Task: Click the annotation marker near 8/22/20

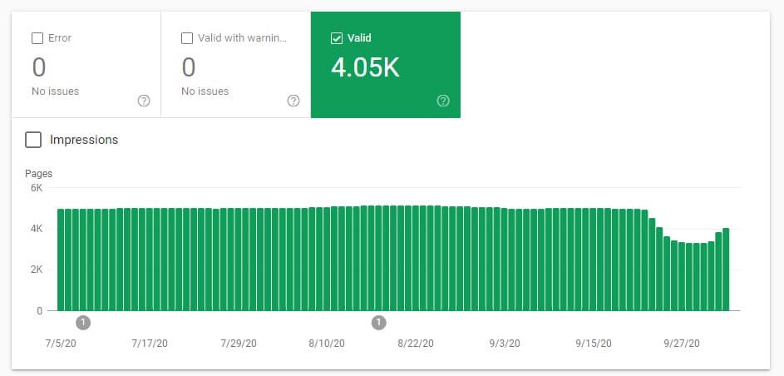Action: click(379, 323)
